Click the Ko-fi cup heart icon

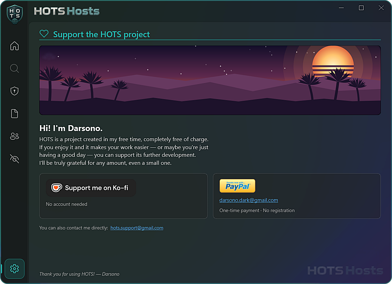click(x=57, y=188)
